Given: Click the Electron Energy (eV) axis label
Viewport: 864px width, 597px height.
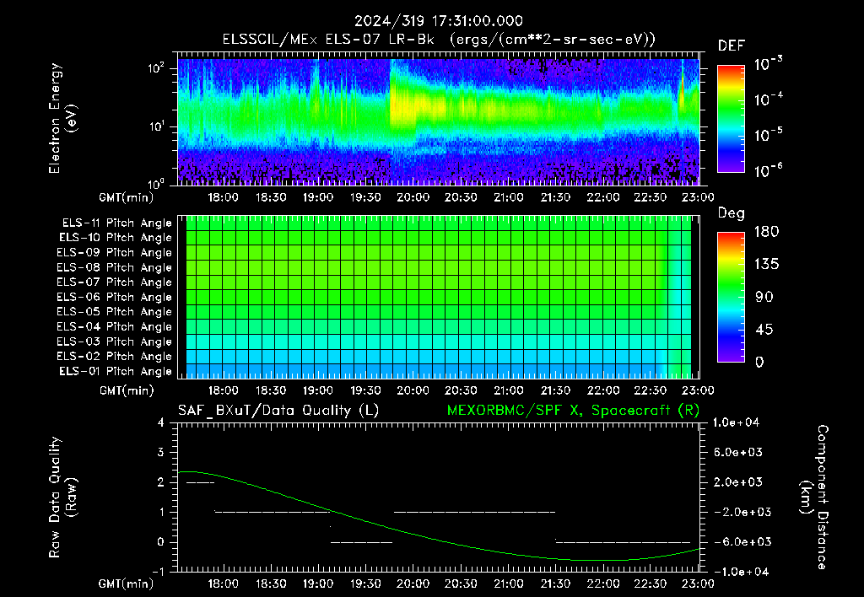Looking at the screenshot, I should 62,118.
